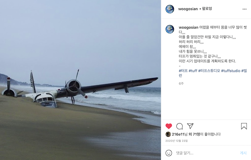
Task: Open the #터프 hashtag
Action: click(183, 71)
